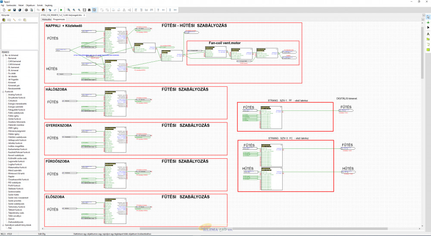
Task: Start simulation with the green play icon
Action: [x=61, y=10]
